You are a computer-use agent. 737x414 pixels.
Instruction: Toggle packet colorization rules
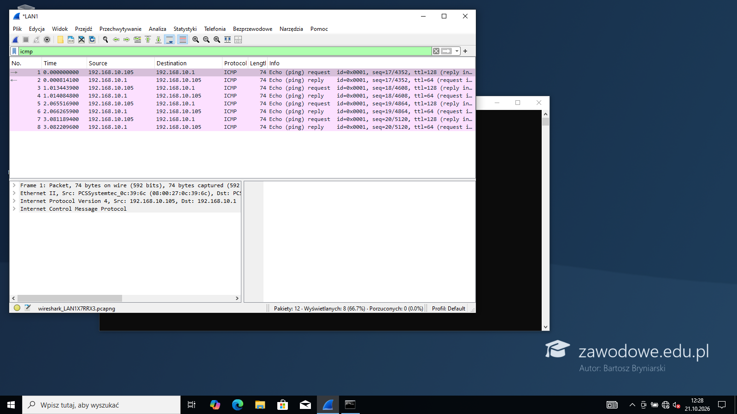183,40
